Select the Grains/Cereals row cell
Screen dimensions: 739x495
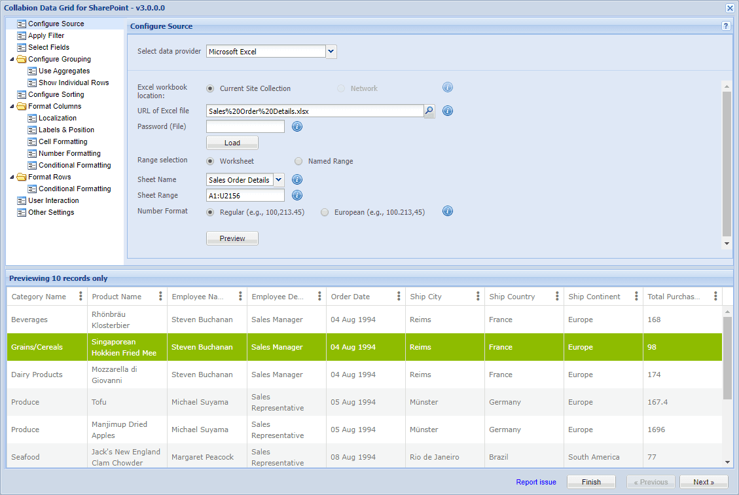pyautogui.click(x=47, y=347)
